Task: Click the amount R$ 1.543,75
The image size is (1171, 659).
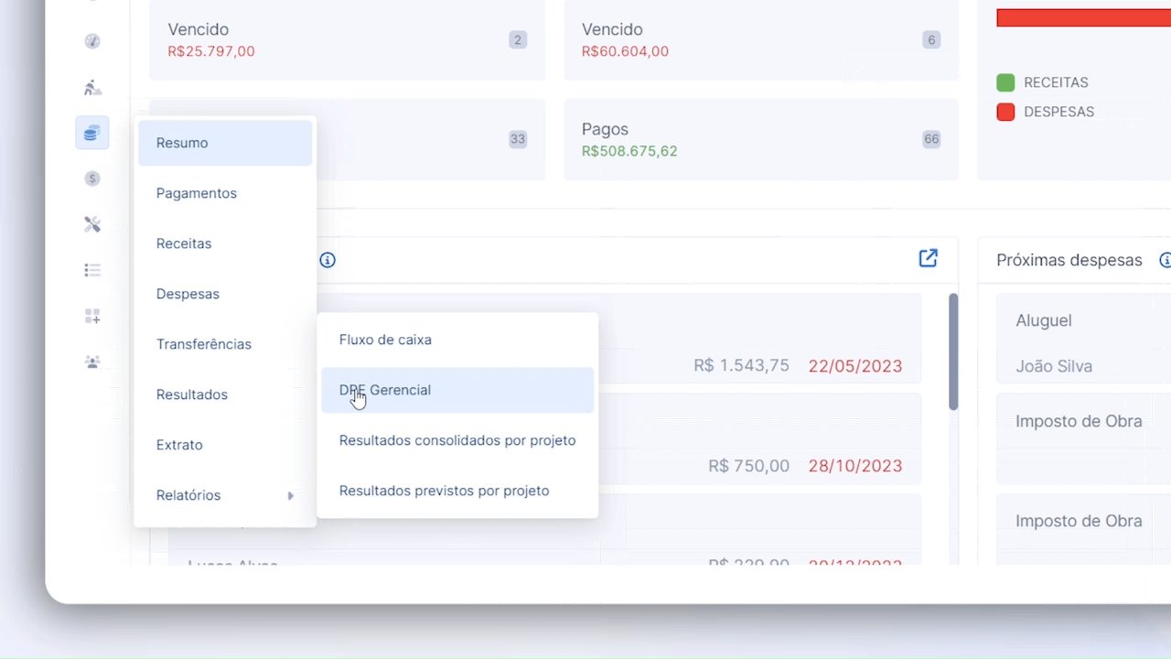Action: coord(741,366)
